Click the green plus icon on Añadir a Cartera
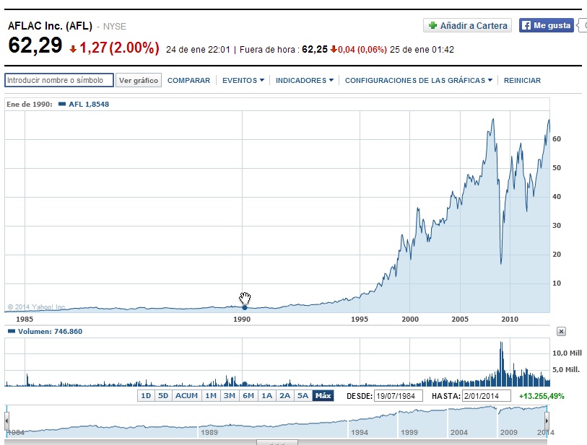 (x=432, y=25)
